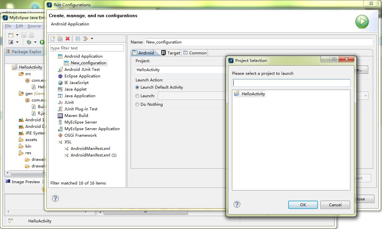Click Project Selection help question icon
This screenshot has height=229, width=382.
click(237, 204)
